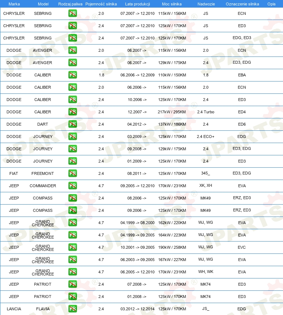
Task: Click body code 2.4 ECO+
Action: [x=206, y=136]
